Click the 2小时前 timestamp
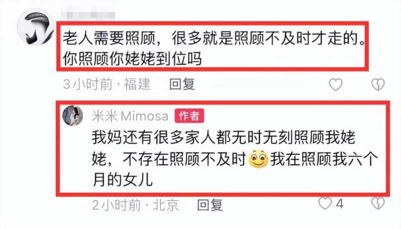Viewport: 401px width, 229px height. coord(116,205)
